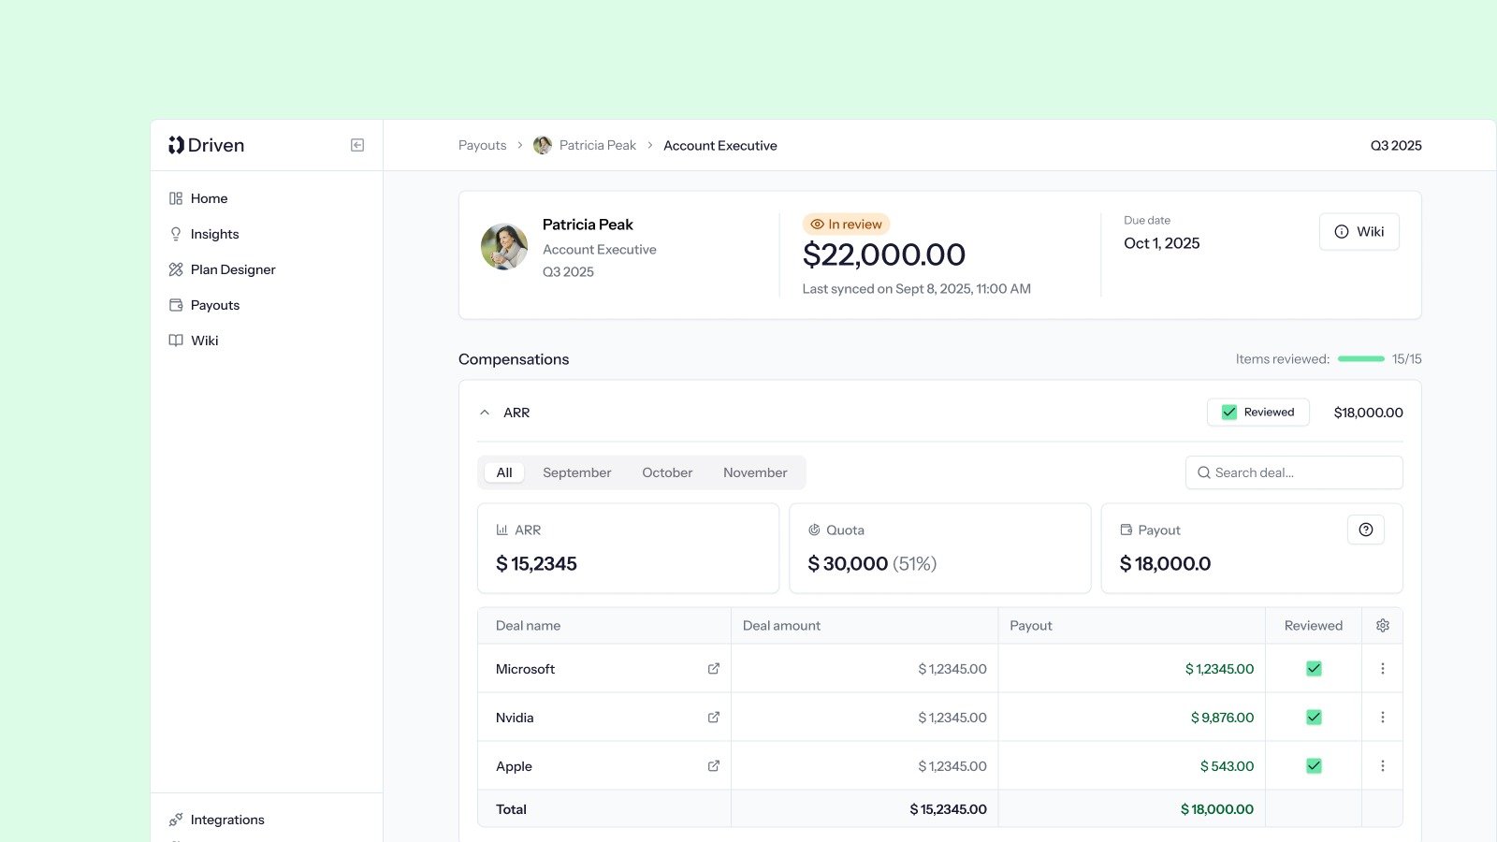Collapse the sidebar using the arrow icon
1497x842 pixels.
(356, 145)
